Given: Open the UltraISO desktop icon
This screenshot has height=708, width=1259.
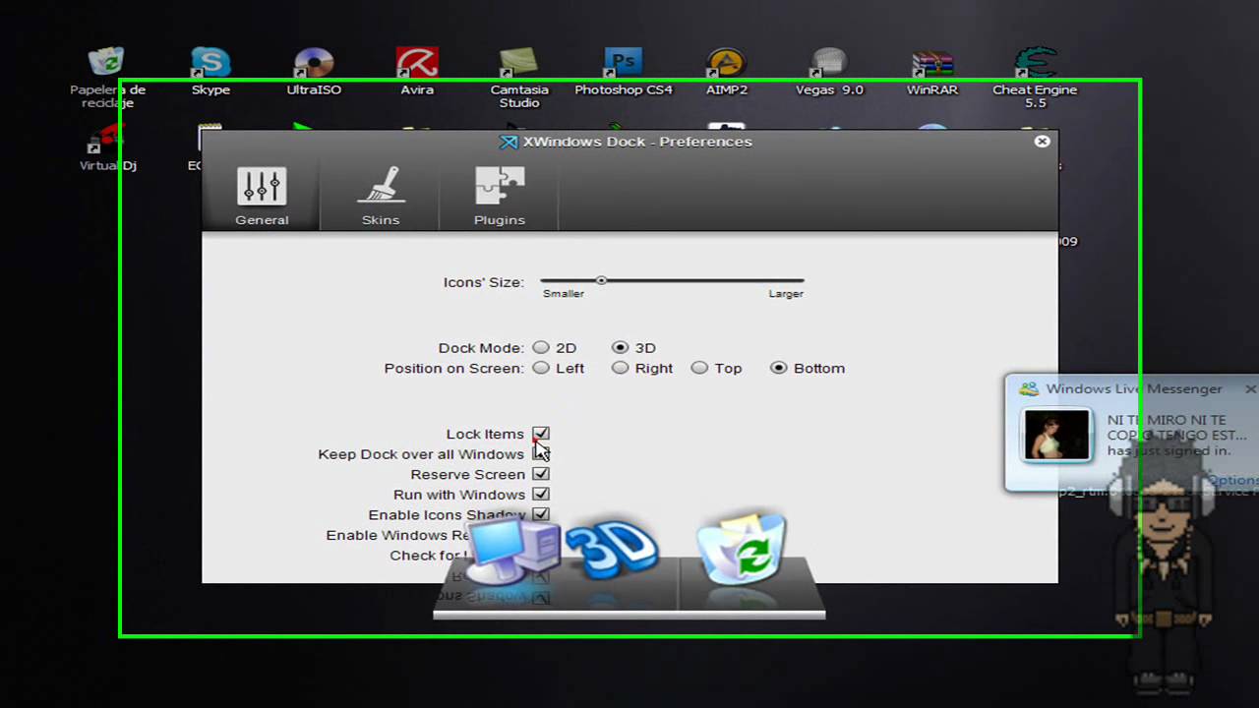Looking at the screenshot, I should tap(314, 71).
